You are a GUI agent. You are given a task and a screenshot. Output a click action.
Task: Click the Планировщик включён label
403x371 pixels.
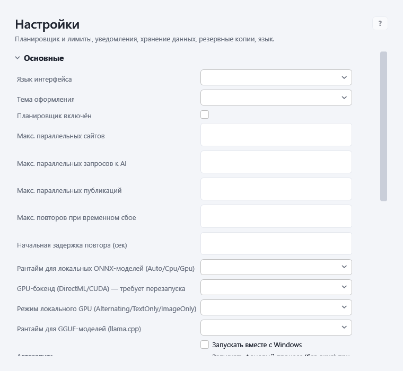click(x=54, y=116)
